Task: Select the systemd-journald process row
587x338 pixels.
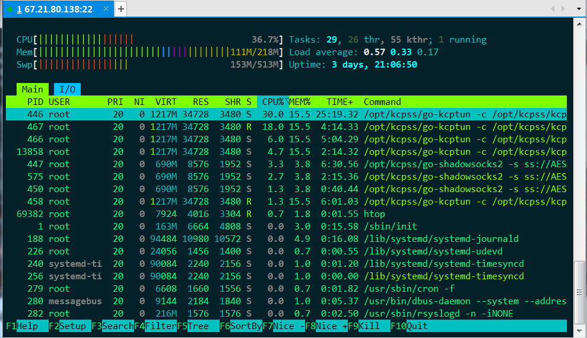Action: click(287, 239)
